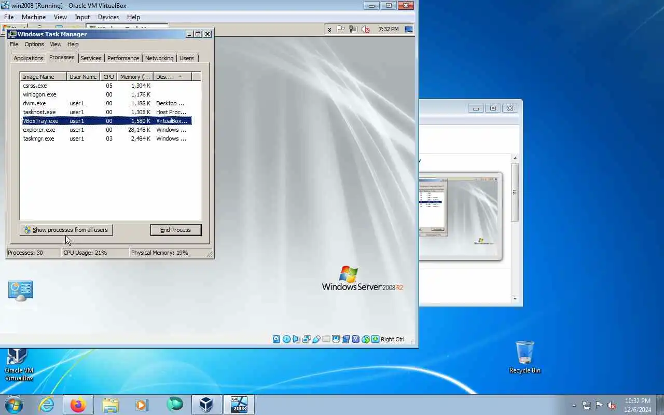Click the recording indicator in VirtualBox status bar

tap(345, 339)
